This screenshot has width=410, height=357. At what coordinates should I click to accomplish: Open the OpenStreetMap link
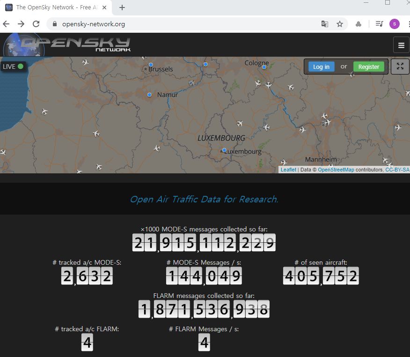pyautogui.click(x=336, y=170)
